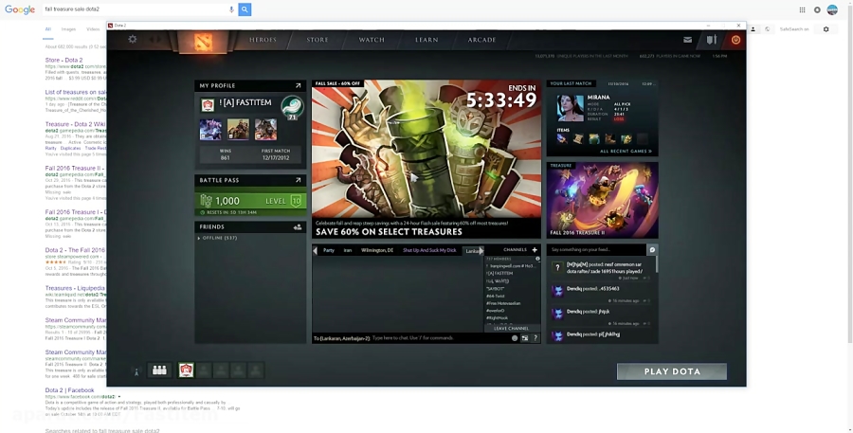Screen dimensions: 853x433
Task: Go to the Store tab
Action: [x=318, y=40]
